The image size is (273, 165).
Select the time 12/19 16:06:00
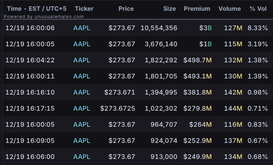[x=30, y=157]
